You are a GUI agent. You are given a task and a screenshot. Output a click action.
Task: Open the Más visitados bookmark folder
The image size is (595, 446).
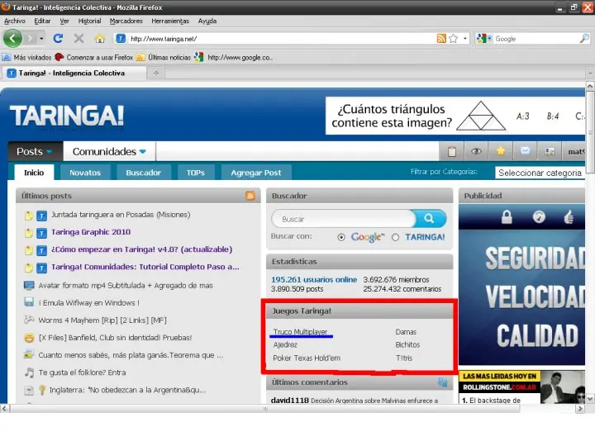click(26, 57)
